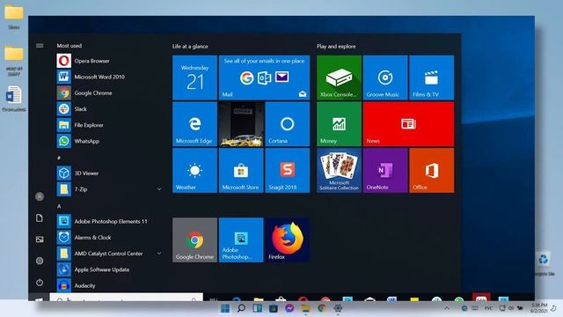The image size is (563, 317).
Task: Click the search box on inner Windows 10 taskbar
Action: coord(126,298)
